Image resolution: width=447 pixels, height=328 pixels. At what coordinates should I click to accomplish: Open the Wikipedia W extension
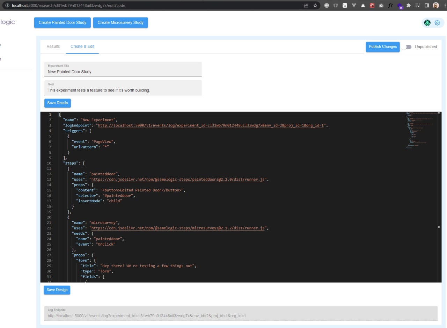pyautogui.click(x=345, y=6)
